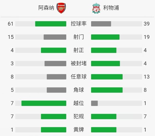Click Arsenal's possession value 61

pos(11,24)
